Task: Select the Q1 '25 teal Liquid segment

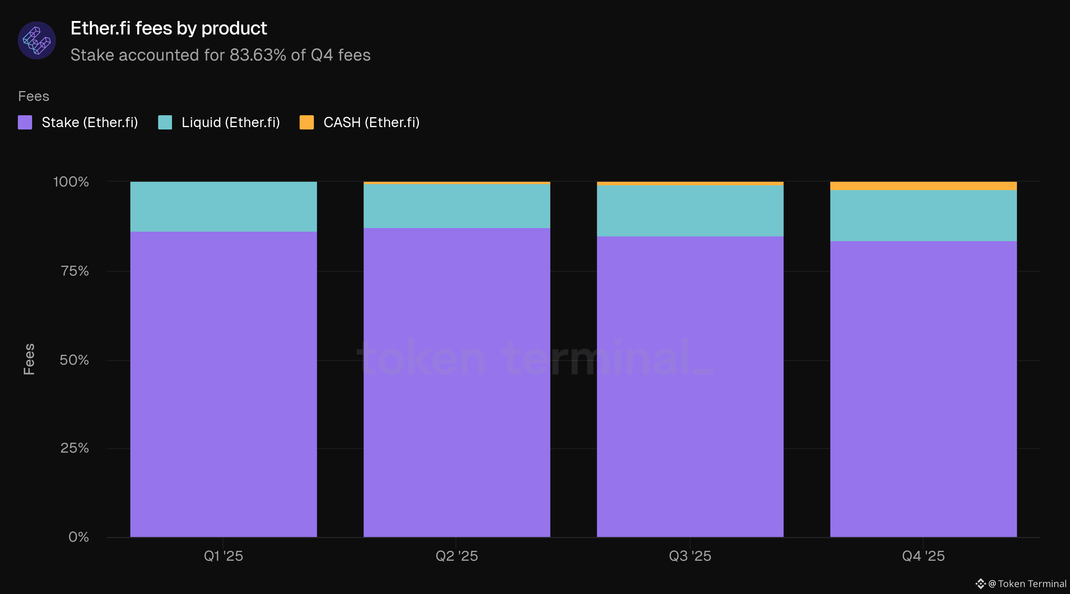Action: (x=224, y=207)
